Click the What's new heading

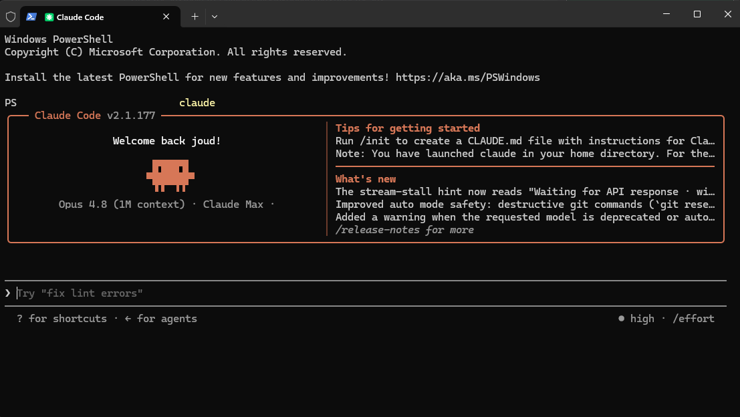(366, 179)
